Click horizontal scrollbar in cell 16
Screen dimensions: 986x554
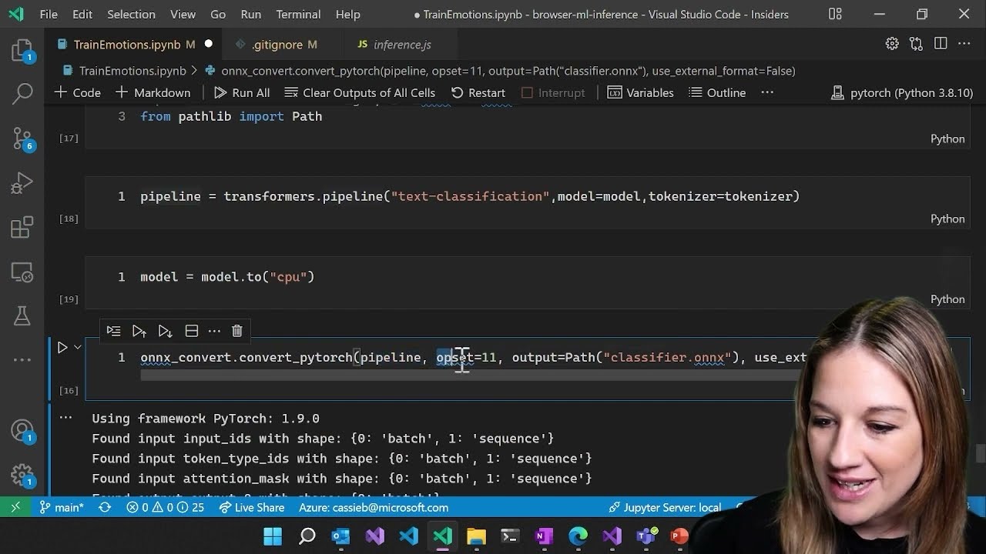(467, 375)
